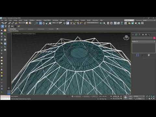Open the Layer Explorer
Screen dimensions: 156x117
[x=111, y=23]
